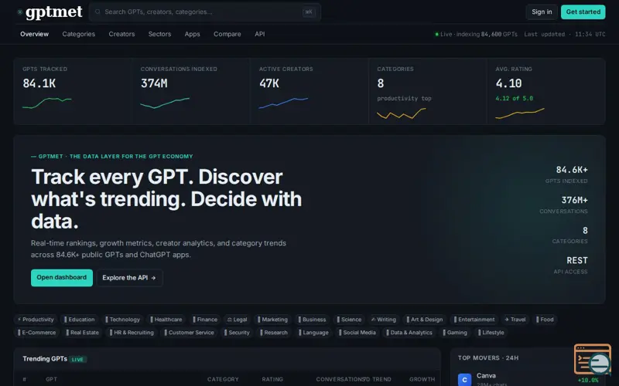Navigate to the API tab

(260, 34)
